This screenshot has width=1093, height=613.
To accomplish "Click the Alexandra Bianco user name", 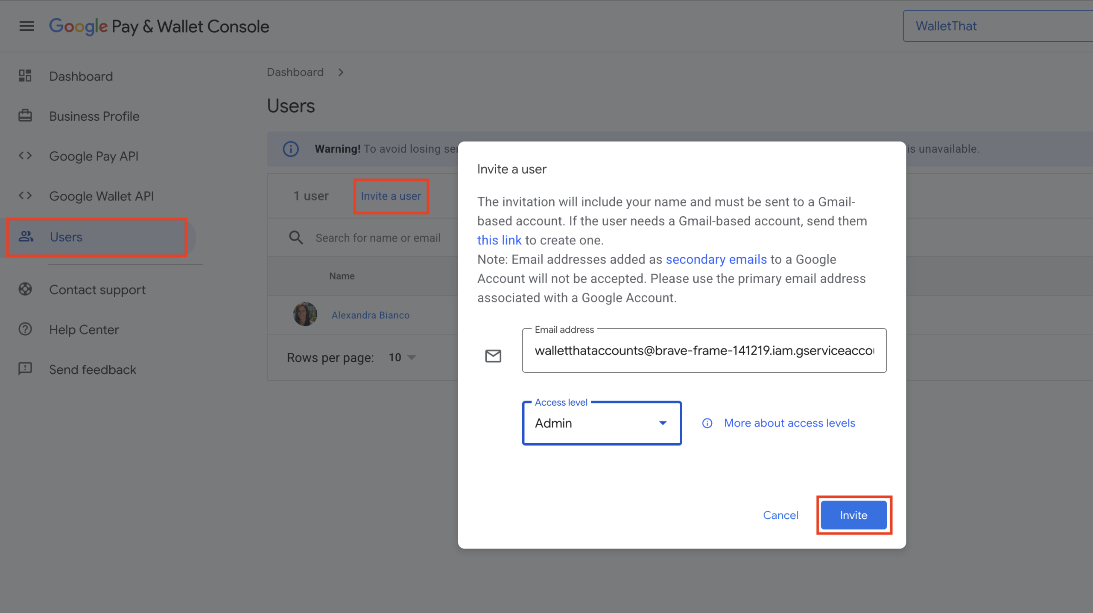I will click(x=371, y=315).
